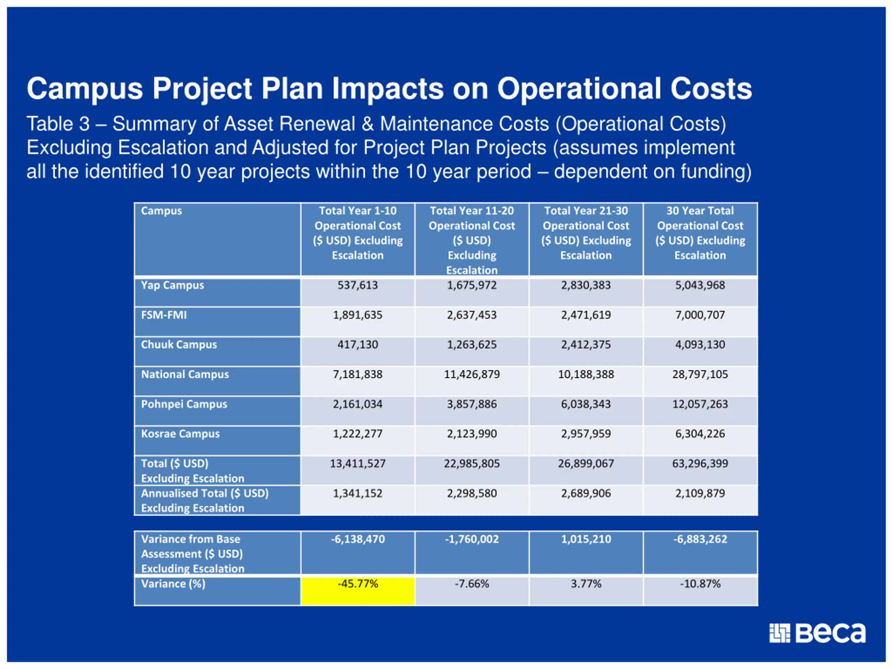Click the variance value 1,015,210

click(586, 539)
